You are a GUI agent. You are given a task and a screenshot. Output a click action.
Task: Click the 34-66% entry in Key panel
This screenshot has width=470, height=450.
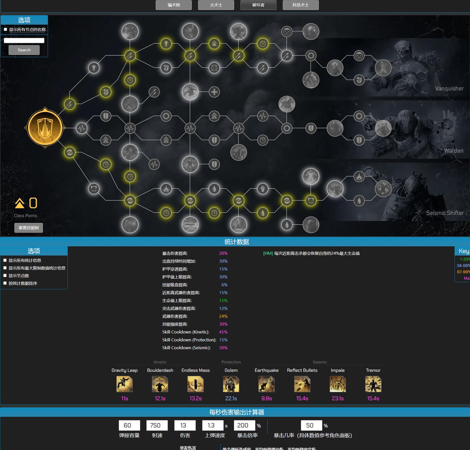pos(463,266)
